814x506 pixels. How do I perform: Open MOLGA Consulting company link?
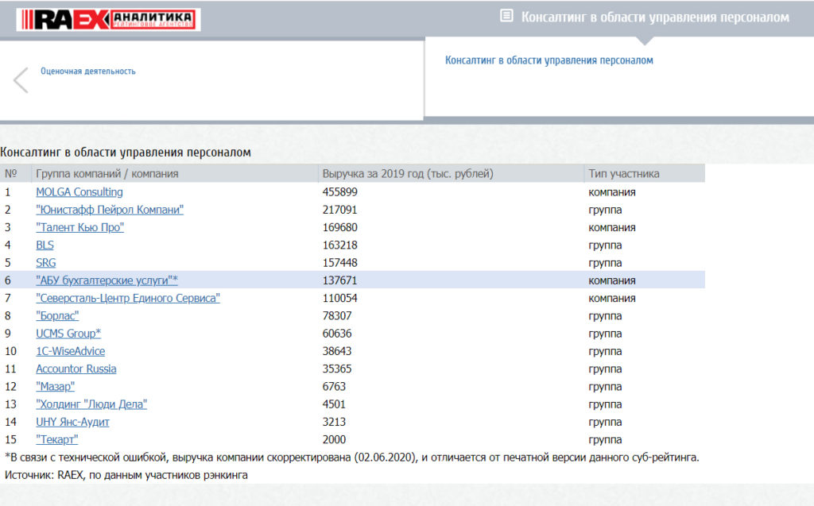tap(79, 192)
